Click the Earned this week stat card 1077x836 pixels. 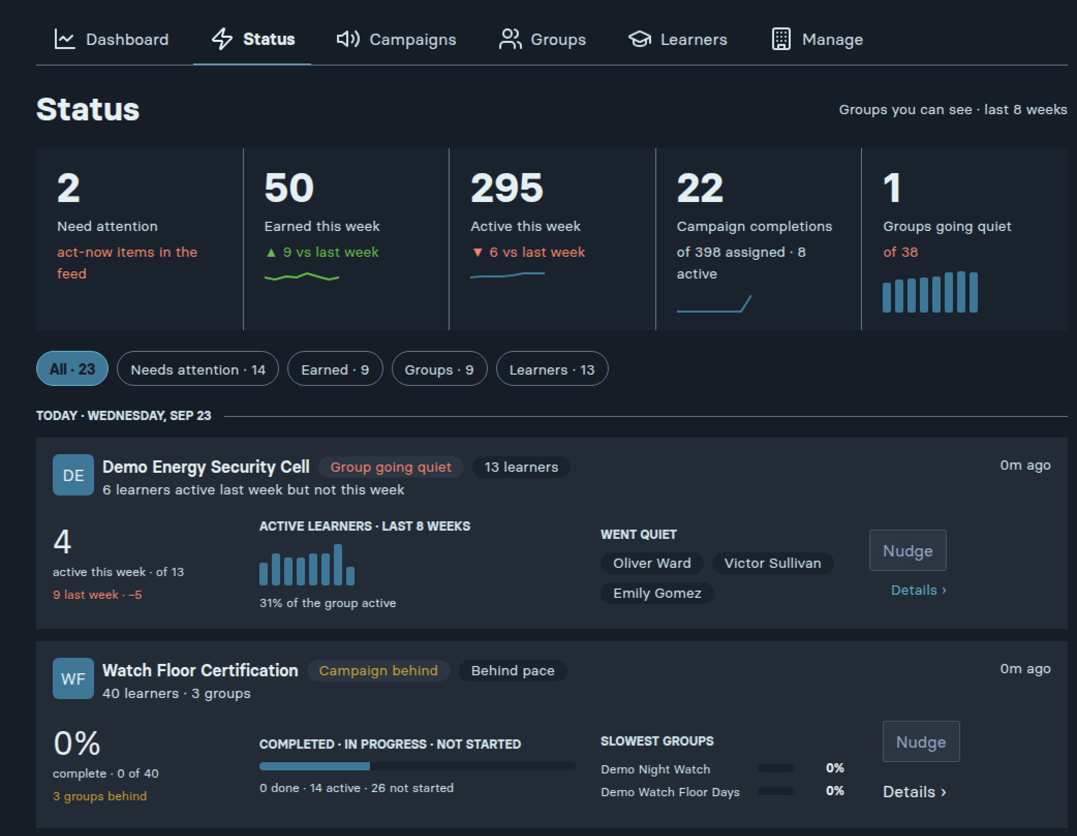346,239
